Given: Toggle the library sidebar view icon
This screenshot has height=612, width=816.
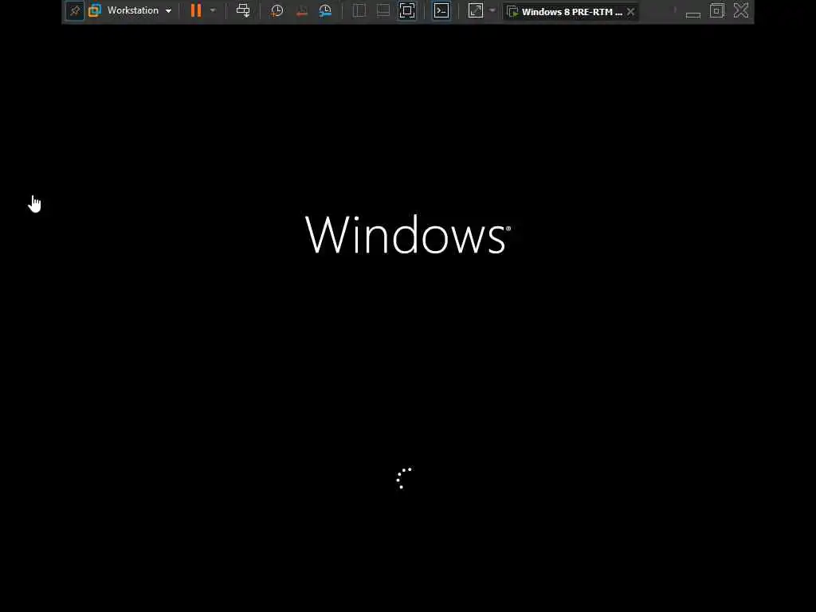Looking at the screenshot, I should 359,10.
